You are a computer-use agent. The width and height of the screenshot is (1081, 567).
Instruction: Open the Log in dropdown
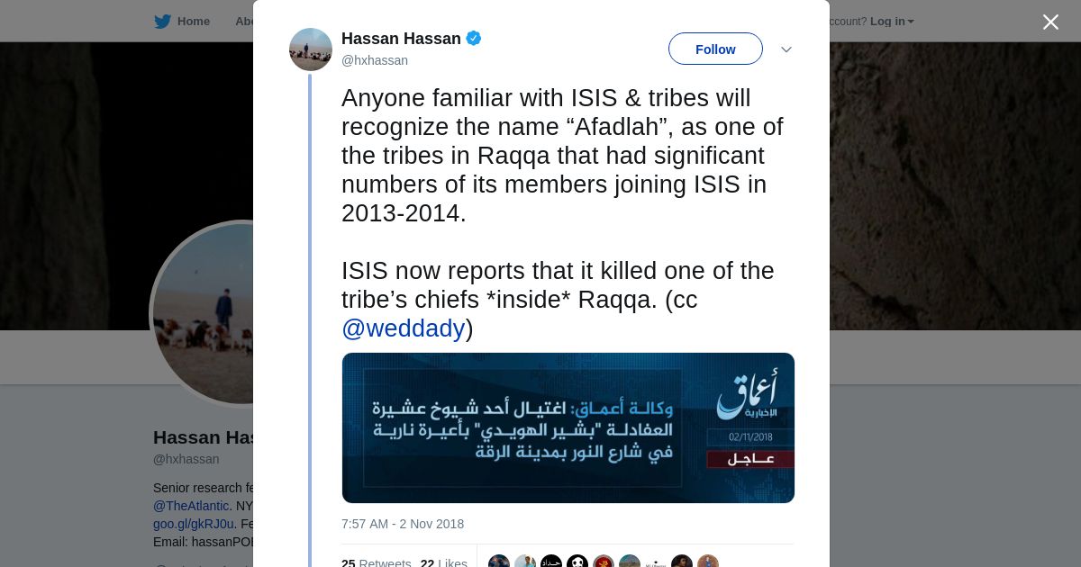(892, 22)
